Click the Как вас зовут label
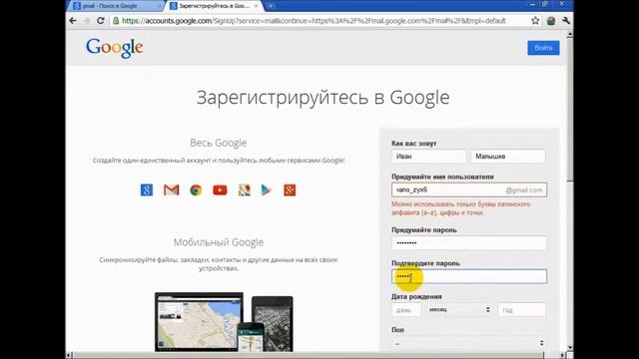 pos(414,144)
